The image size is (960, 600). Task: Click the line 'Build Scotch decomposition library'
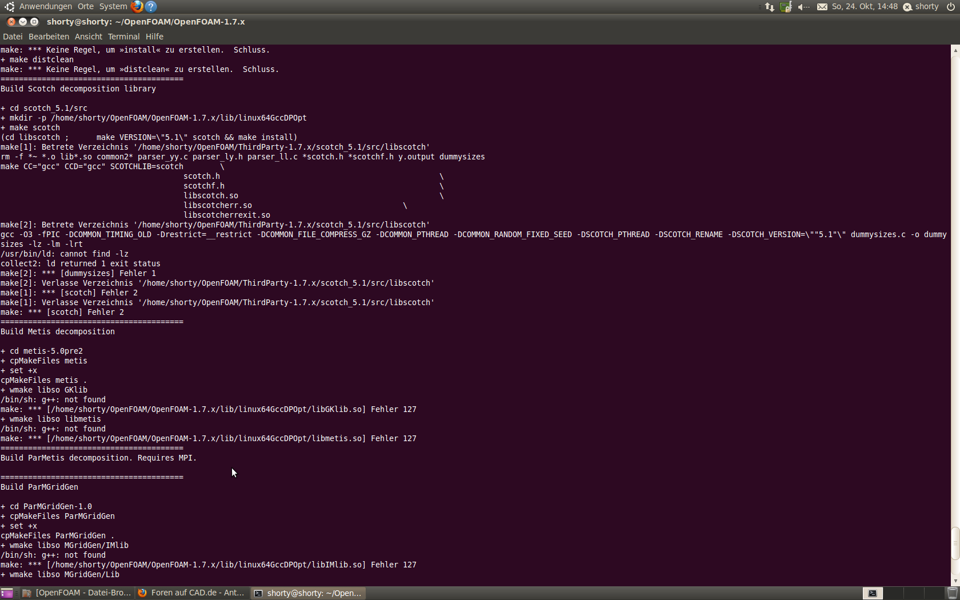[x=78, y=89]
